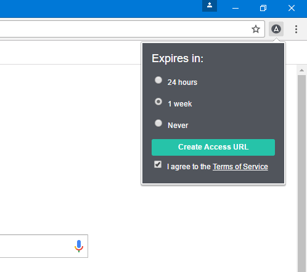Click the Access URL extension icon
Viewport: 307px width, 272px height.
[276, 29]
